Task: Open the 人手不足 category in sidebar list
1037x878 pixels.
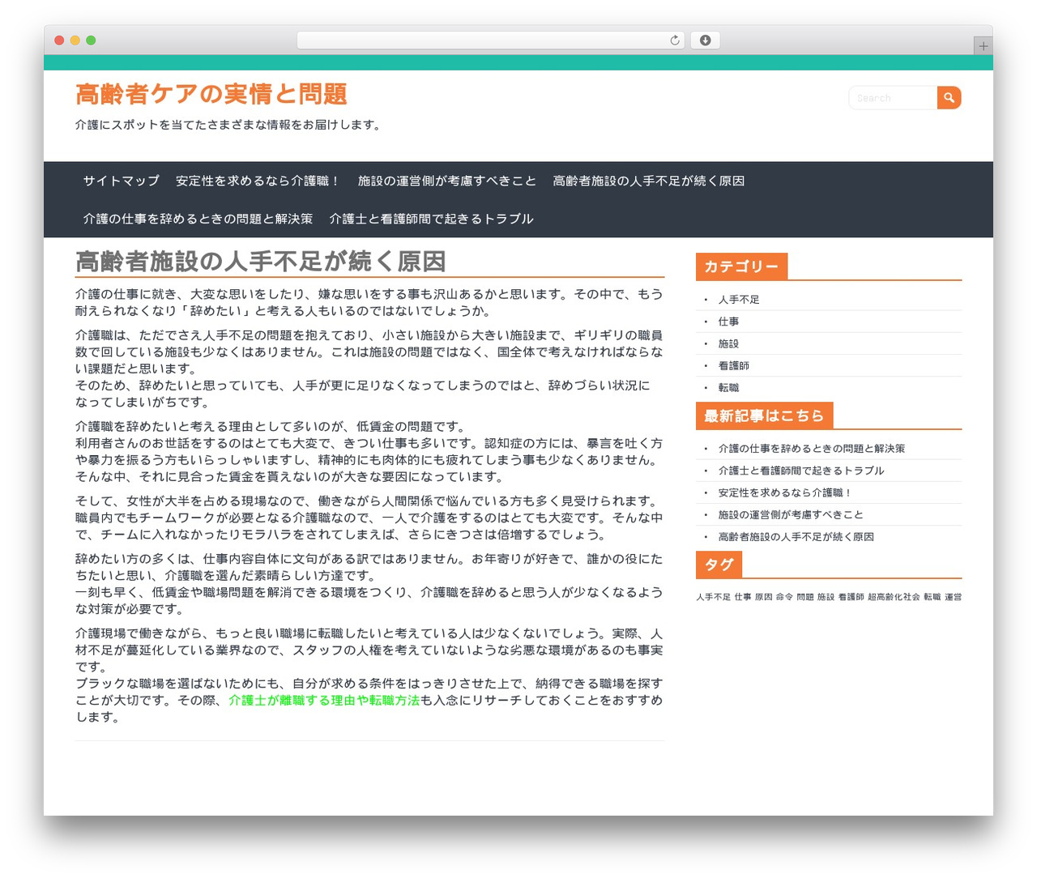Action: click(x=739, y=300)
